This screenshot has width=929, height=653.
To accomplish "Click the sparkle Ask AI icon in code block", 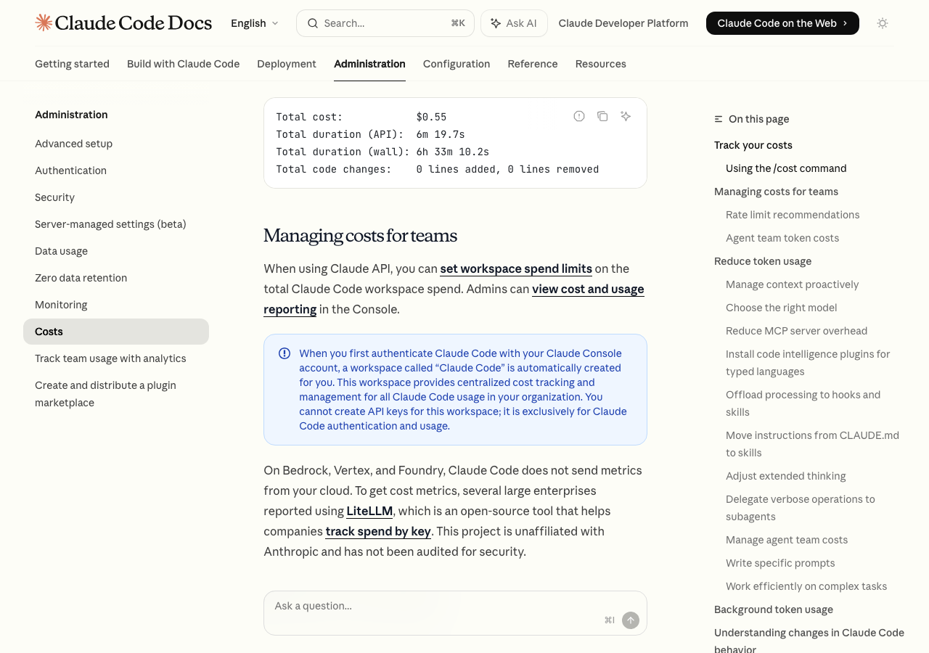I will click(x=626, y=116).
